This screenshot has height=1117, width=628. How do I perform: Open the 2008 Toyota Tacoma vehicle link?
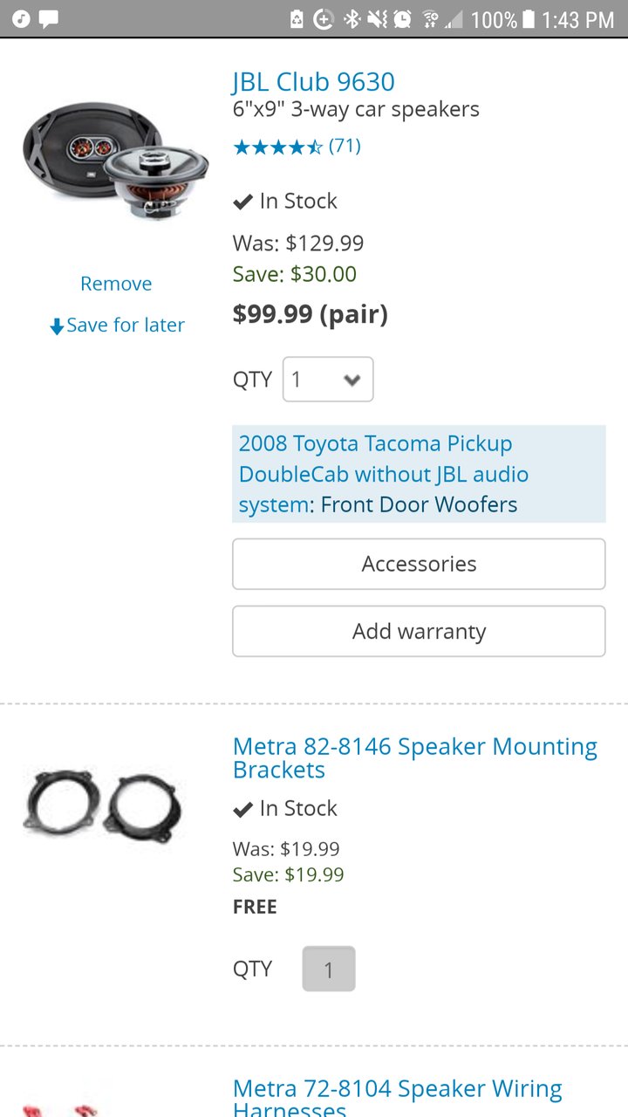[x=384, y=474]
